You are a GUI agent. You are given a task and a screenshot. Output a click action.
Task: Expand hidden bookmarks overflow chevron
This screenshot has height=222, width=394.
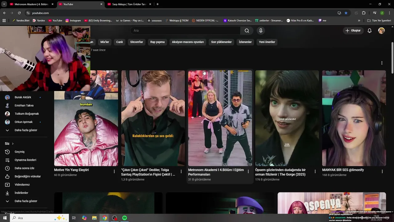coord(359,21)
